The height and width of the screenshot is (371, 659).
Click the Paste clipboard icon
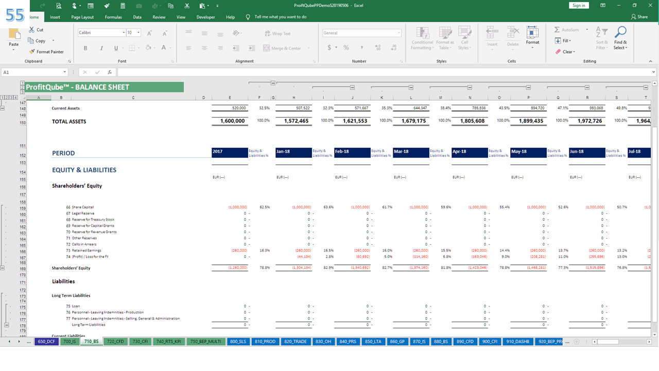pos(14,34)
